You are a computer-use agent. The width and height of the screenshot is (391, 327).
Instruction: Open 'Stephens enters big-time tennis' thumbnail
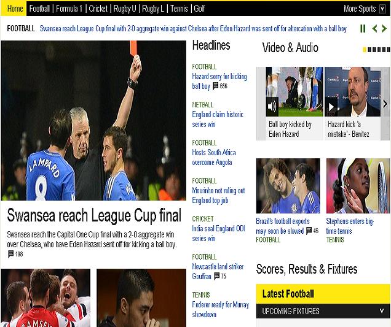tap(358, 186)
